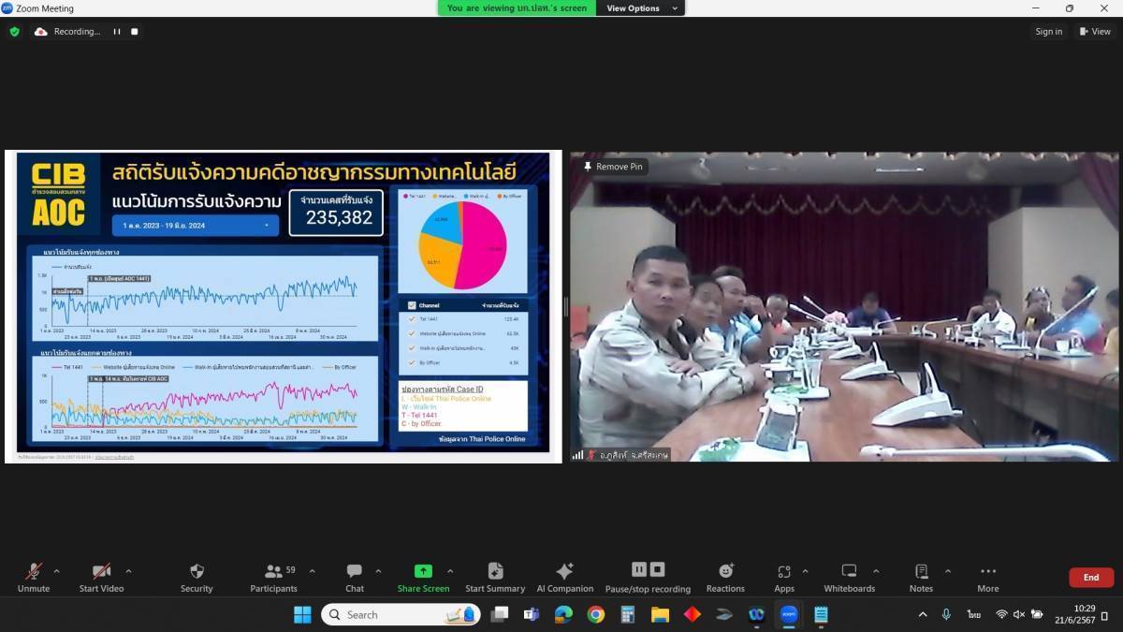Unmute the microphone
The width and height of the screenshot is (1123, 632).
[34, 577]
